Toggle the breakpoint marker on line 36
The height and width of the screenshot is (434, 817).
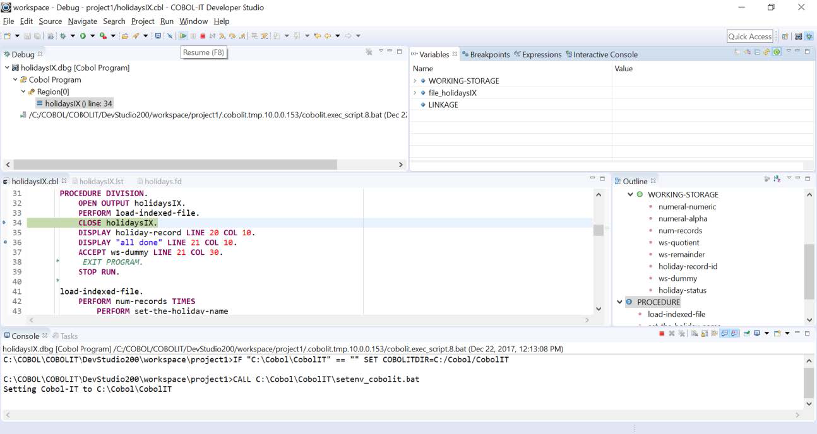click(x=5, y=242)
